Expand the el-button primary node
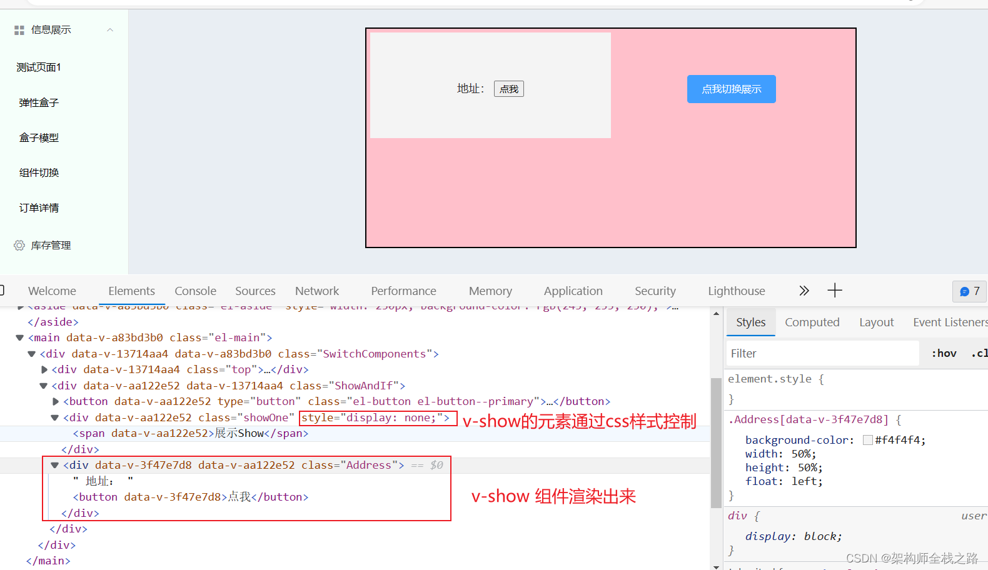This screenshot has height=570, width=988. click(56, 401)
